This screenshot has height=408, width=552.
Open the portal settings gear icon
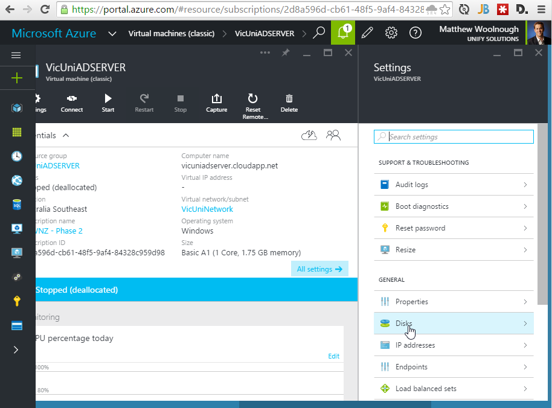[x=391, y=33]
